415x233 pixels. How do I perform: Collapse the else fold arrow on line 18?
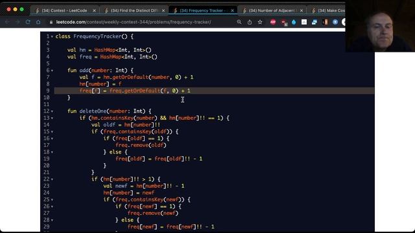52,152
